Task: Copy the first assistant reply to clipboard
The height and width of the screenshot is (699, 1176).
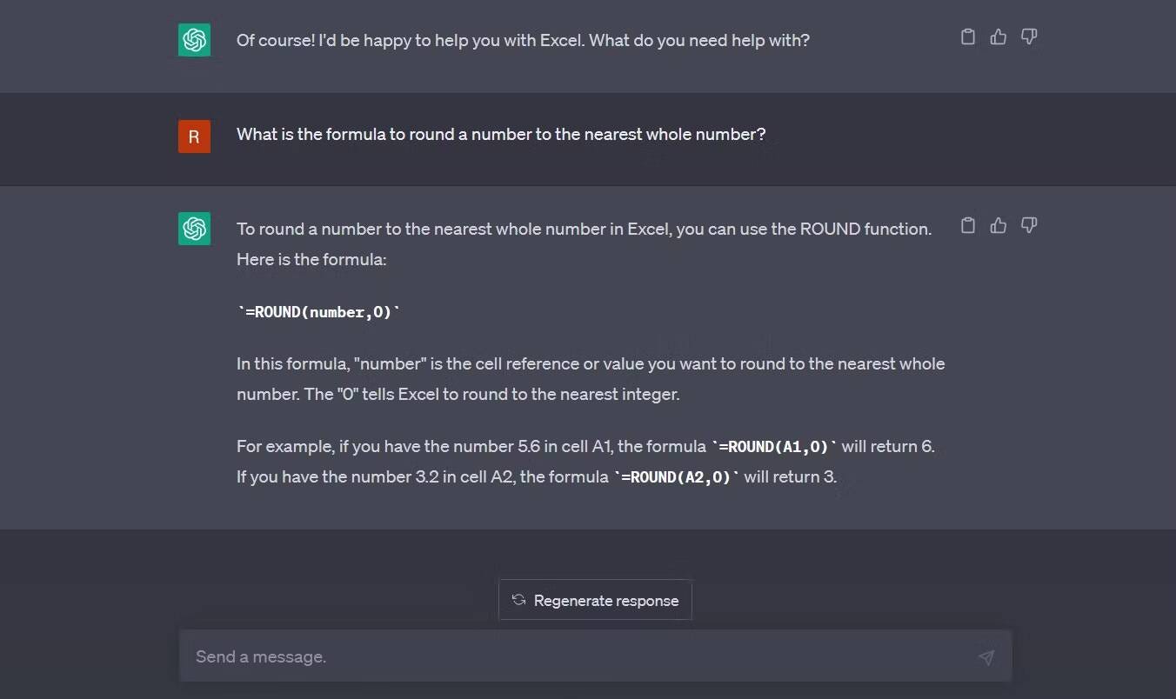Action: (x=967, y=37)
